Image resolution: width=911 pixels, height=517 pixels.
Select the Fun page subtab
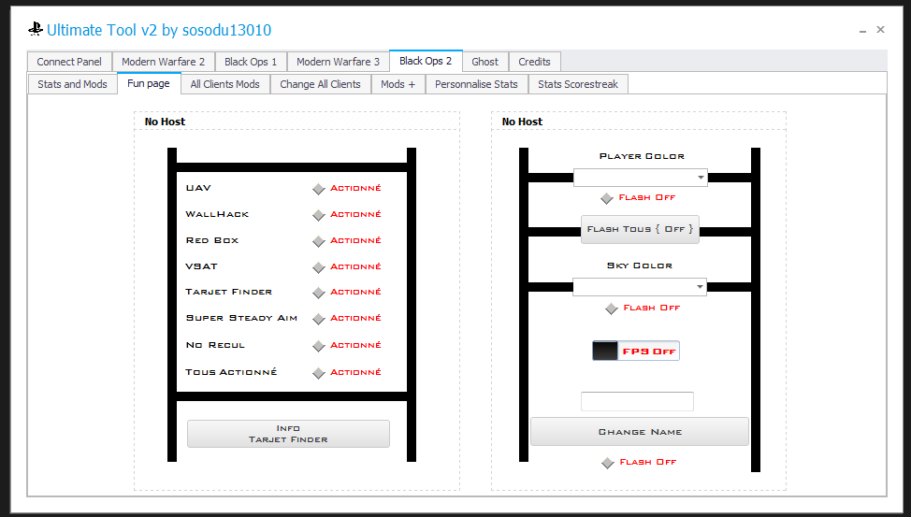click(149, 83)
